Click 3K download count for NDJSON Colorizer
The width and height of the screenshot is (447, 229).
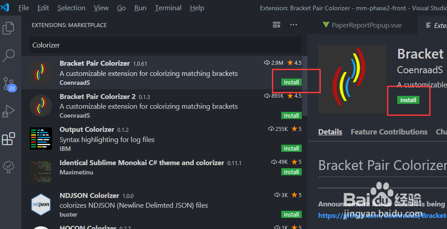[x=281, y=195]
